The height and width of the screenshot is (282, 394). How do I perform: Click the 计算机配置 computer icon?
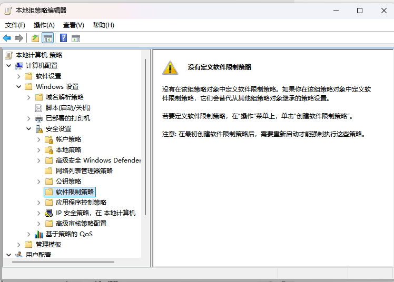click(19, 66)
